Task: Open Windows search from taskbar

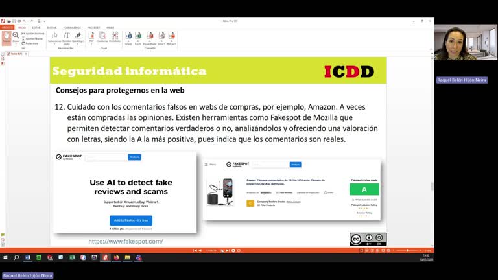Action: click(x=16, y=257)
